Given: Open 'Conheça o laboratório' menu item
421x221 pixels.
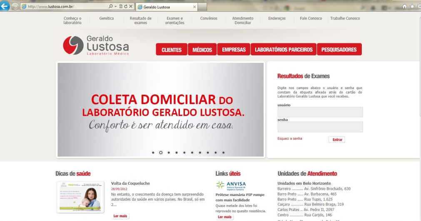Looking at the screenshot, I should point(72,20).
